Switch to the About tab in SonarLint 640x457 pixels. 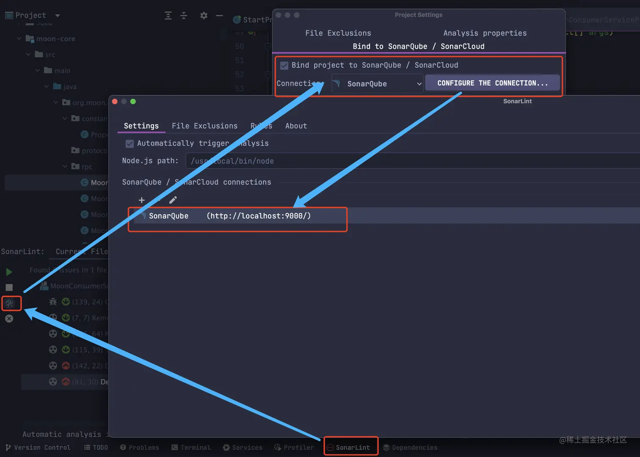(x=296, y=126)
